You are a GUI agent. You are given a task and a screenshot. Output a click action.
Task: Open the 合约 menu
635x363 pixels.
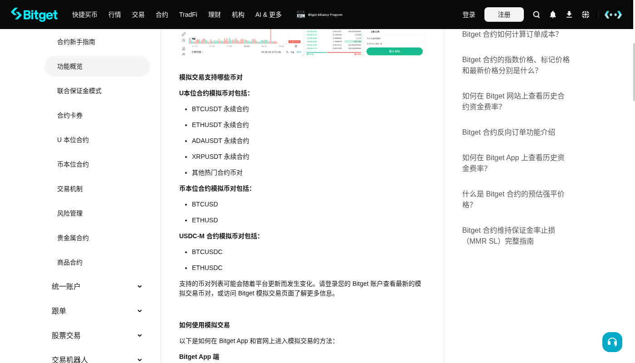click(162, 15)
